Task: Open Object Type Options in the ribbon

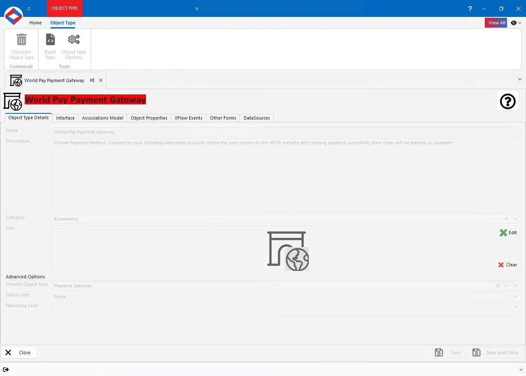Action: pos(74,45)
